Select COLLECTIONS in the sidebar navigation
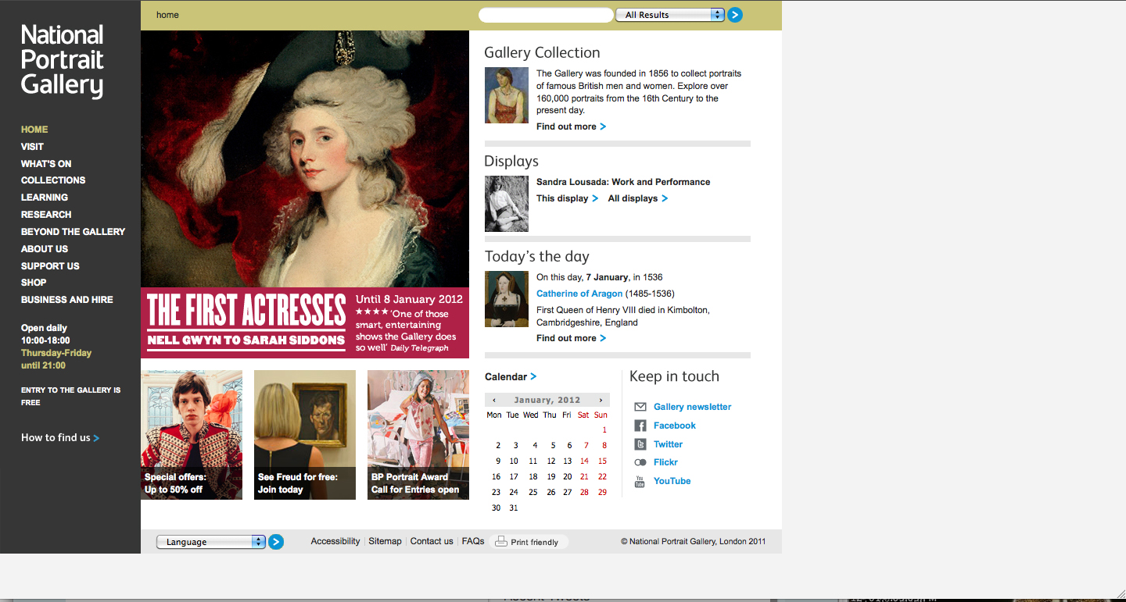Viewport: 1126px width, 602px height. click(53, 180)
